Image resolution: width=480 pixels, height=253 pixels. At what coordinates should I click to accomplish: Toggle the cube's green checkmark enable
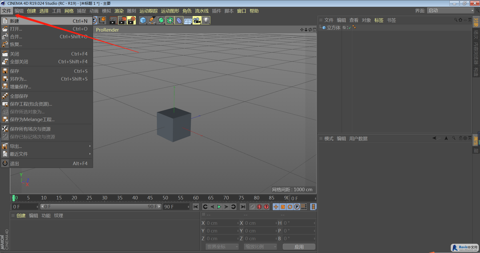click(350, 28)
